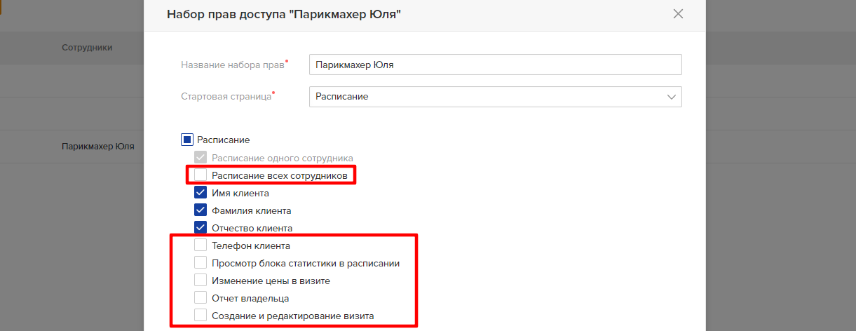The width and height of the screenshot is (856, 331).
Task: Toggle the "Расписание одного сотрудника" checkbox
Action: (x=201, y=158)
